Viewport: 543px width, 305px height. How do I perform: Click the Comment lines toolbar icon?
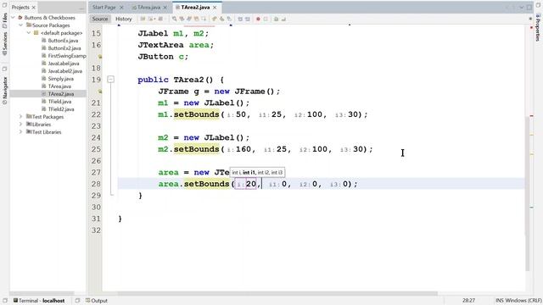click(276, 19)
